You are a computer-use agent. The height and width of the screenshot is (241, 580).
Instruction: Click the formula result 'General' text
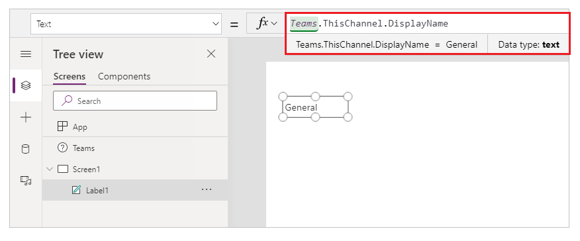pos(461,45)
